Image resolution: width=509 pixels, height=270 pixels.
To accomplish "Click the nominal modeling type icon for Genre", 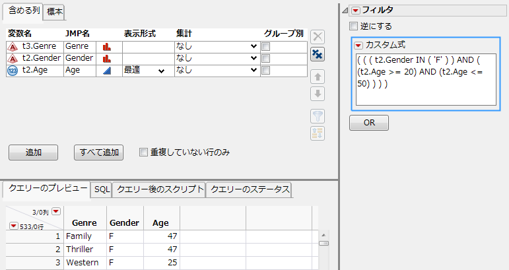I will 106,47.
